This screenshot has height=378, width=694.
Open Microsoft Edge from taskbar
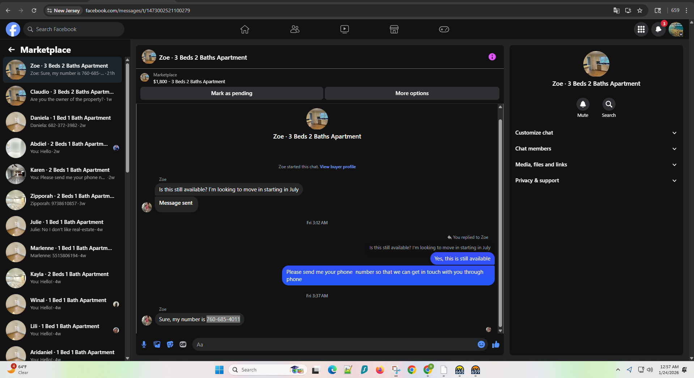(332, 370)
